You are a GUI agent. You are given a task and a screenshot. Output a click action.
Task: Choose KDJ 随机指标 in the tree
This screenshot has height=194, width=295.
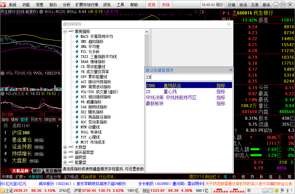tap(92, 112)
